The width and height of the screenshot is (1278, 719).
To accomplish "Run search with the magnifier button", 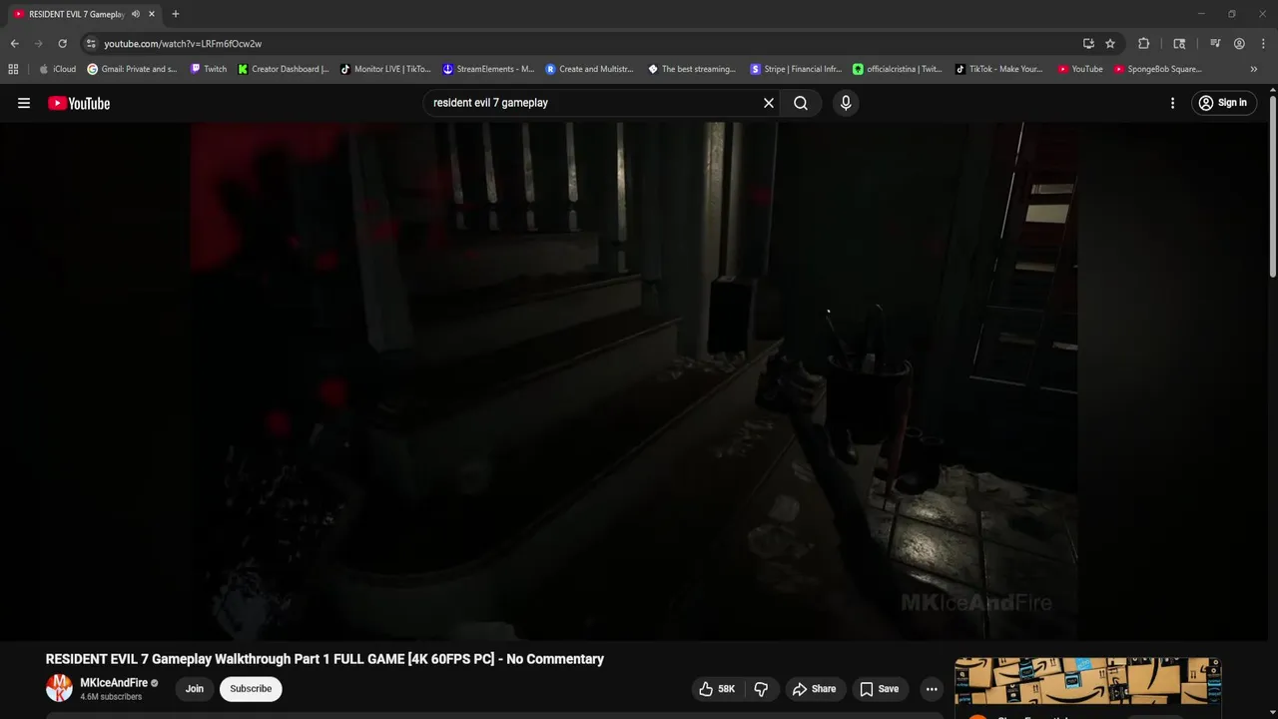I will tap(801, 103).
